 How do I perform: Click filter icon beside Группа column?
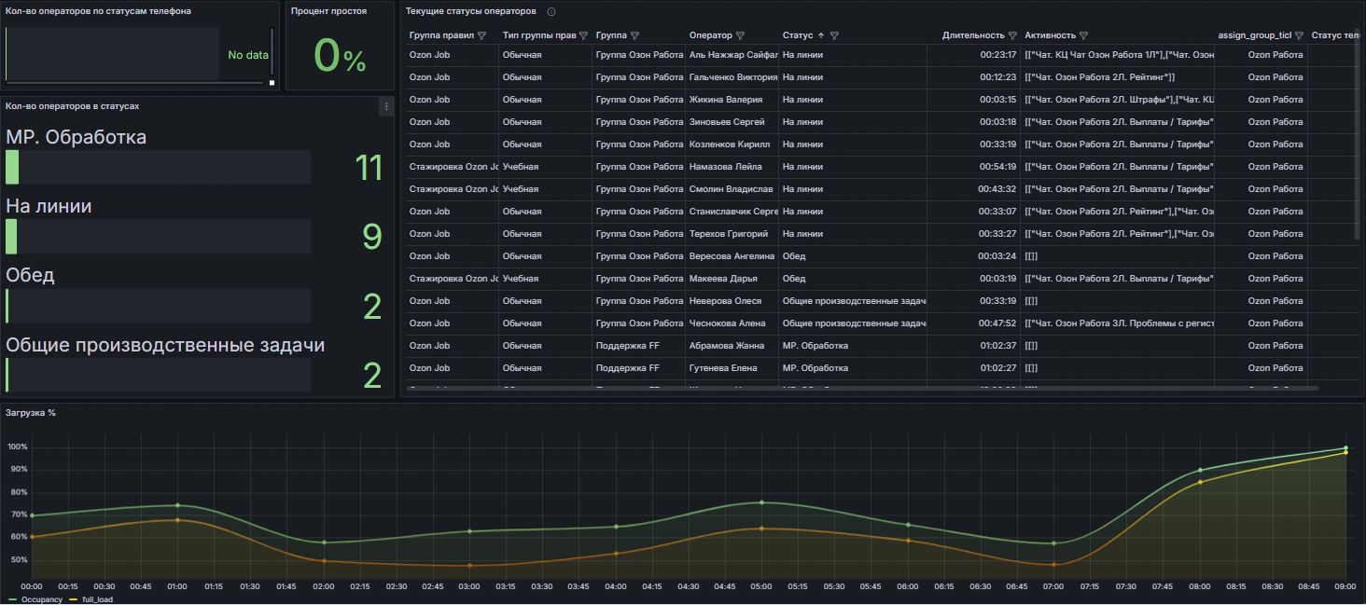pos(634,35)
